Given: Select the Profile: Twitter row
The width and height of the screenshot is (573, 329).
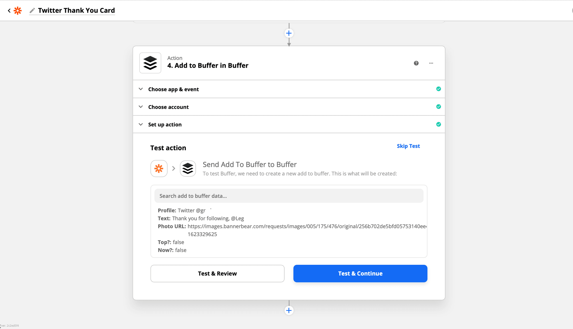Looking at the screenshot, I should point(182,211).
